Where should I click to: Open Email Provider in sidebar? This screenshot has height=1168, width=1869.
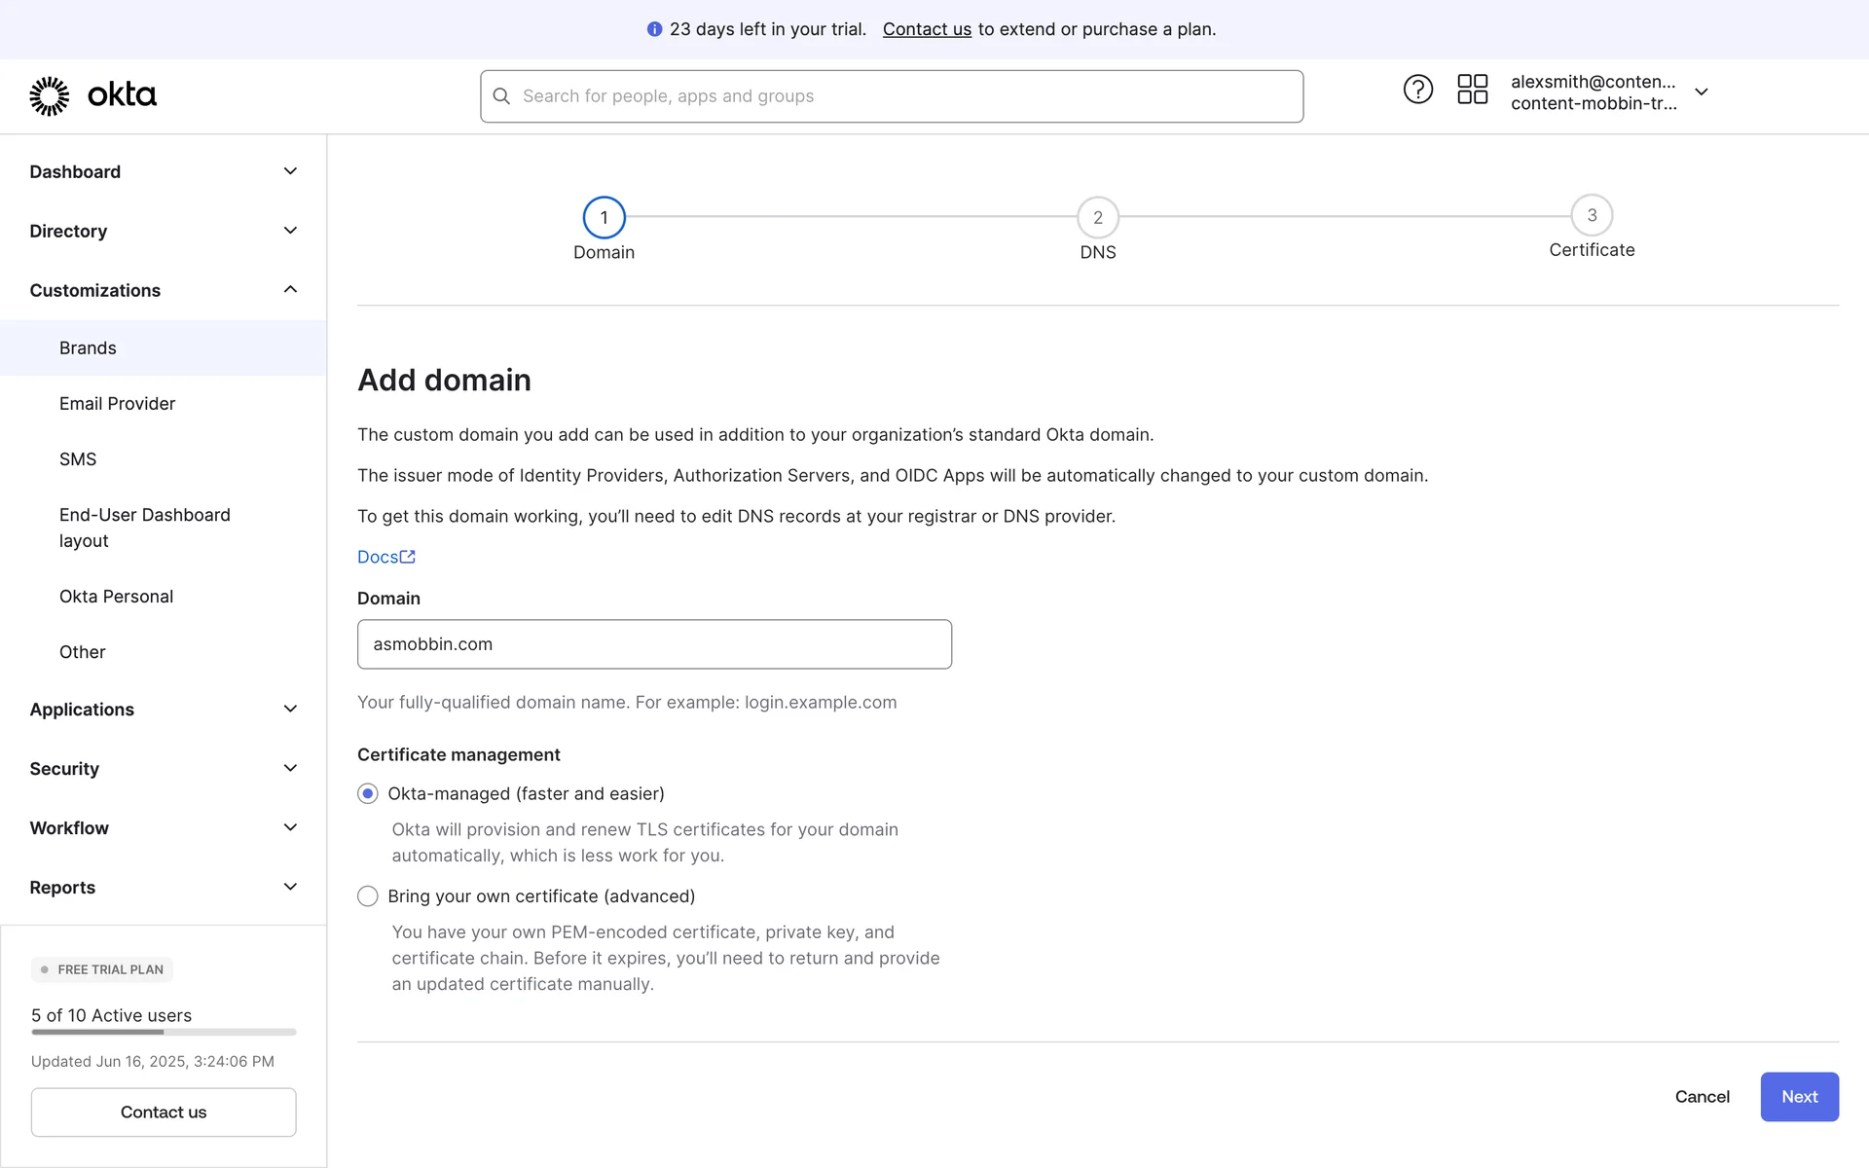(117, 404)
